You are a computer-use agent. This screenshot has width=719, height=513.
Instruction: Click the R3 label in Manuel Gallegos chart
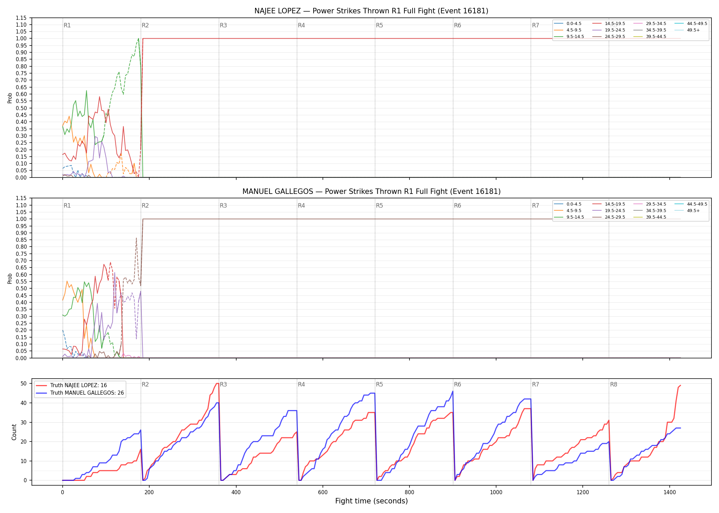[223, 206]
